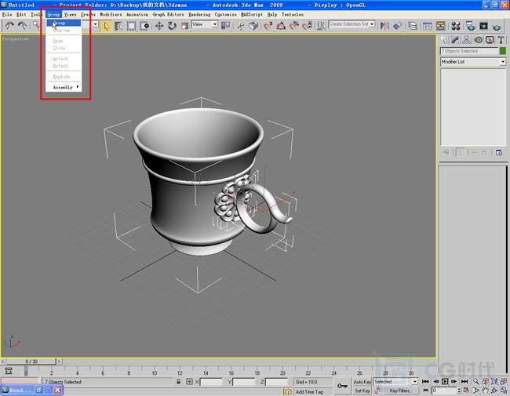Open the Edit menu
510x396 pixels.
21,15
